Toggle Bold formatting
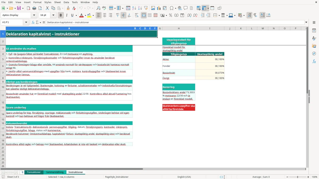Image resolution: width=319 pixels, height=179 pixels. tap(61, 15)
